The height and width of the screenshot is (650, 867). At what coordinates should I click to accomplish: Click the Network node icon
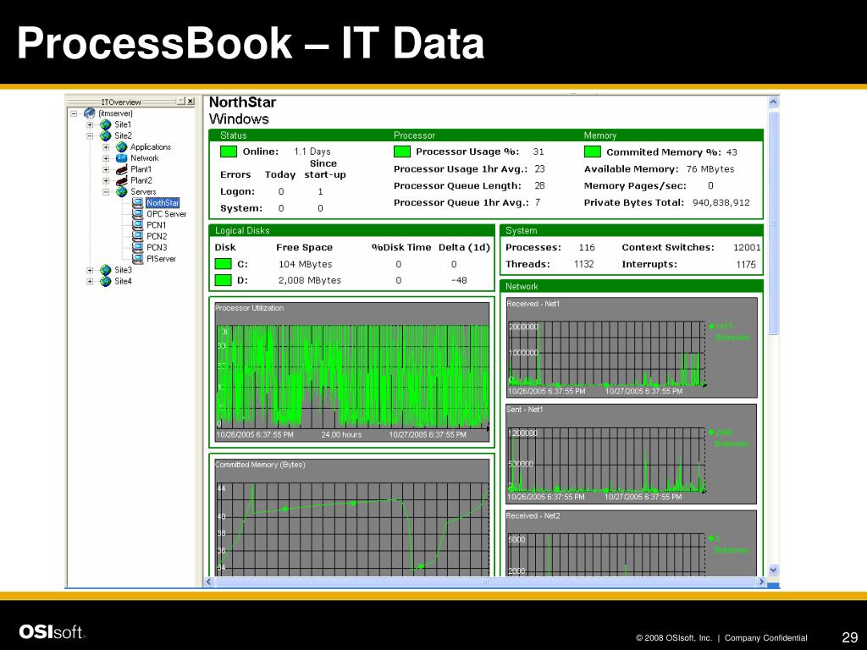[122, 158]
